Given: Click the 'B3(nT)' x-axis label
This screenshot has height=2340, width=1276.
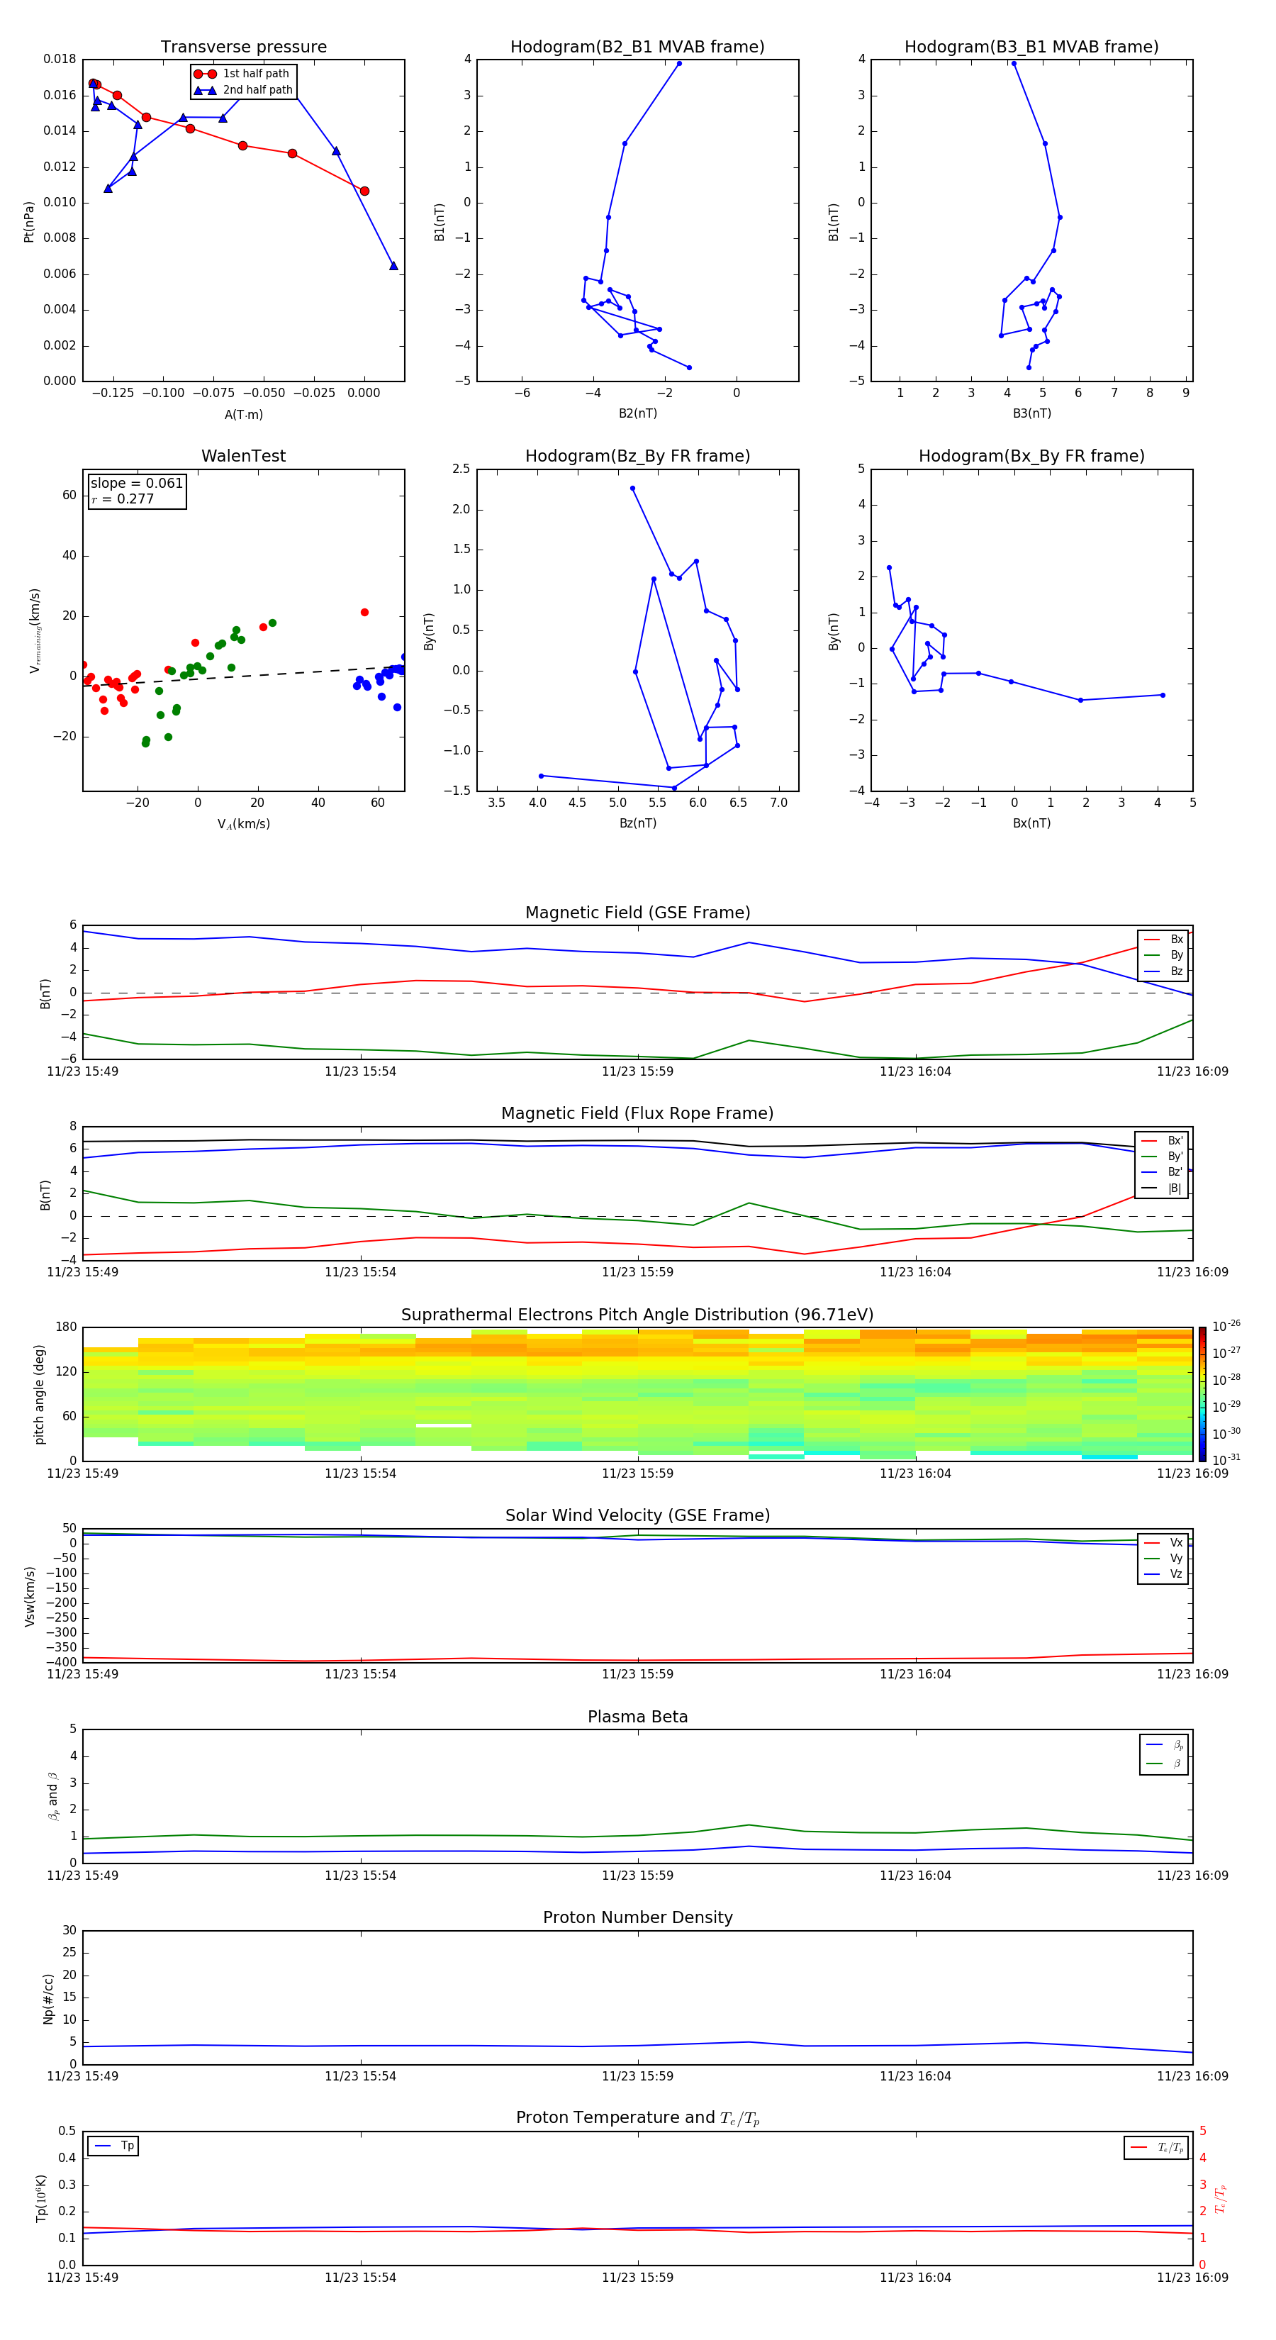Looking at the screenshot, I should coord(1031,413).
